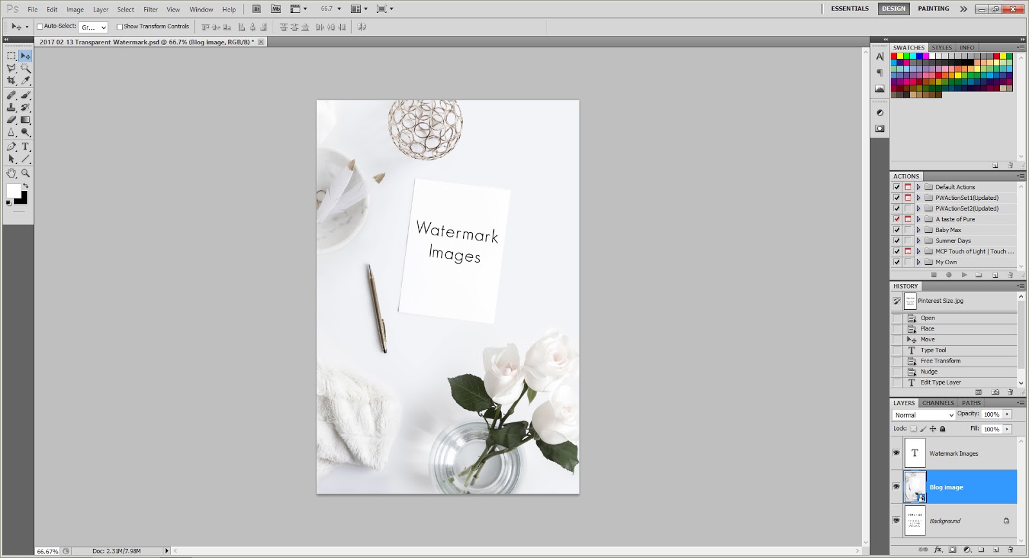Open the blend mode Normal dropdown

tap(924, 415)
